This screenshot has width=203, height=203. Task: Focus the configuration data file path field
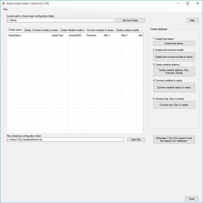click(65, 140)
